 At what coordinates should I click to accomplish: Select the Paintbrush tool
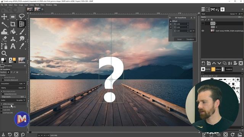click(22, 32)
